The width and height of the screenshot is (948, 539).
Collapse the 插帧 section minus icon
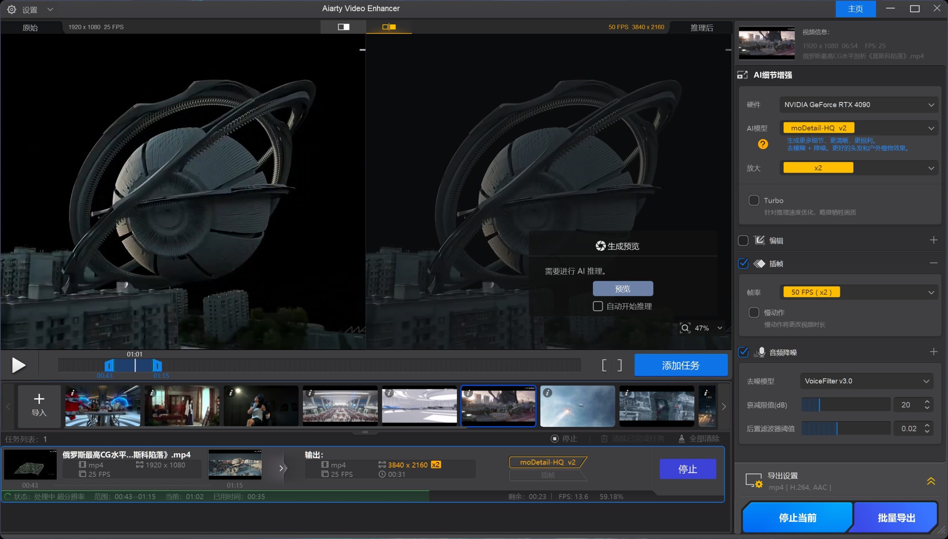[x=934, y=263]
